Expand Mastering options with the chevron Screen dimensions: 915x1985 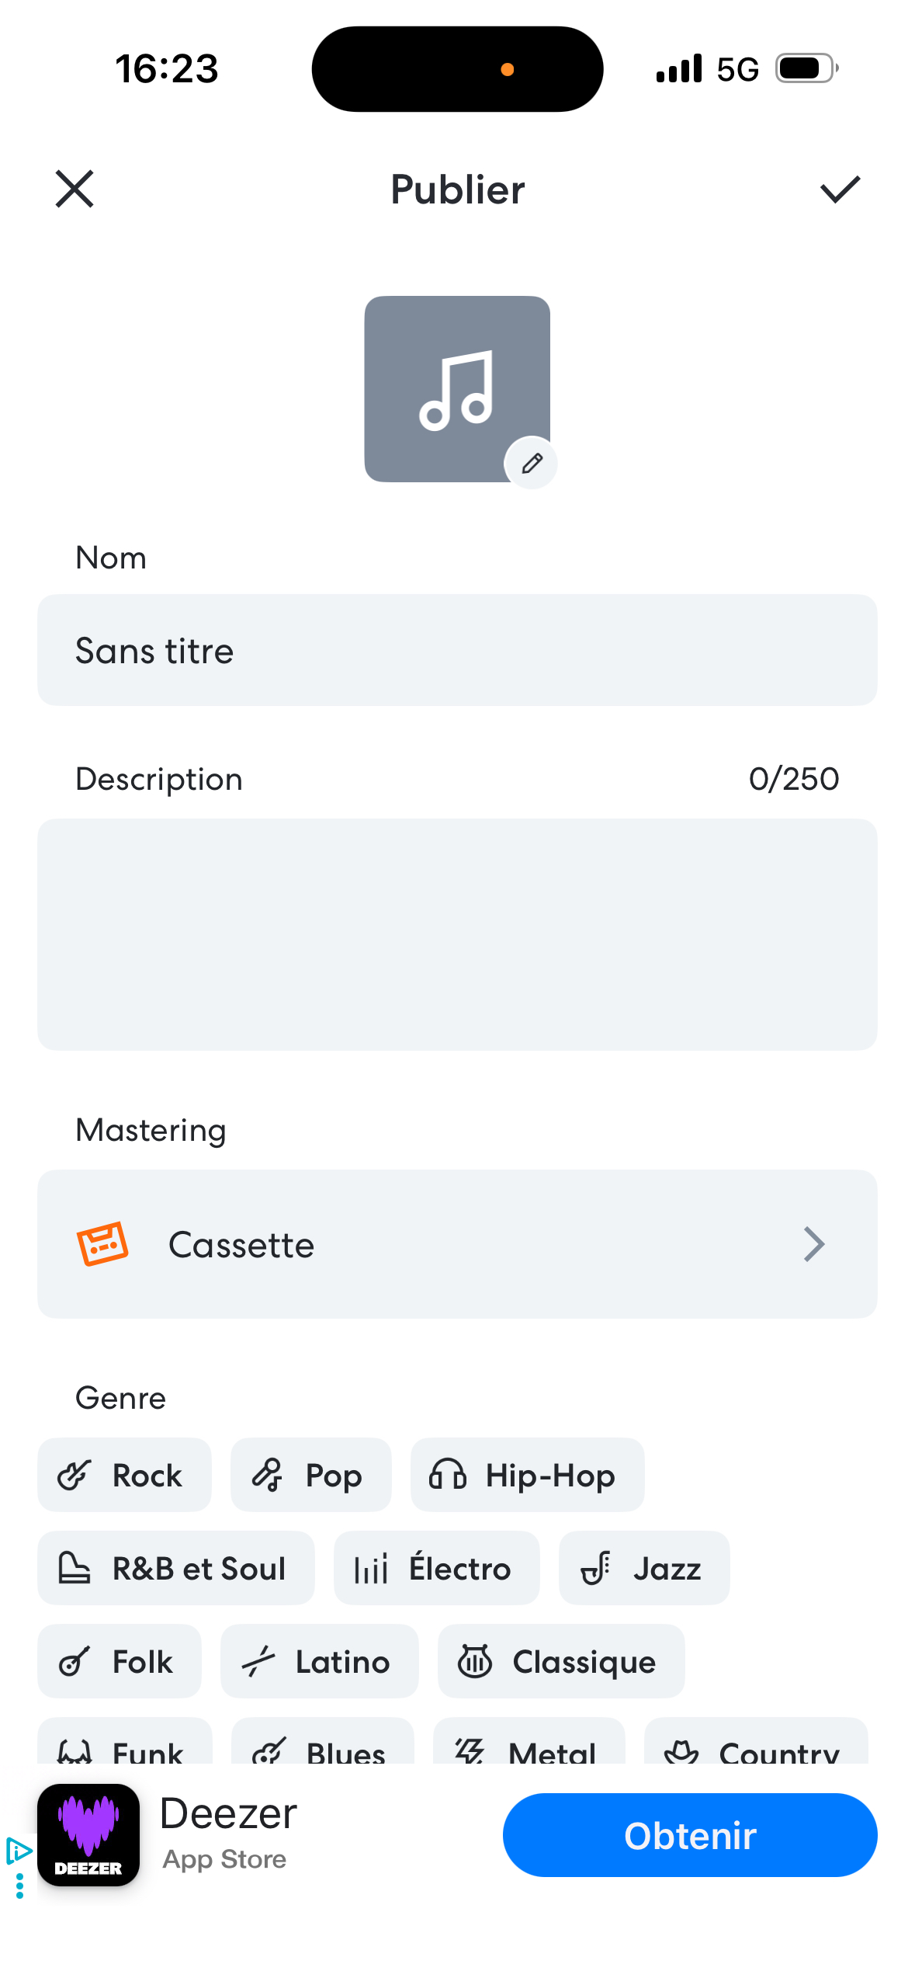click(x=813, y=1244)
